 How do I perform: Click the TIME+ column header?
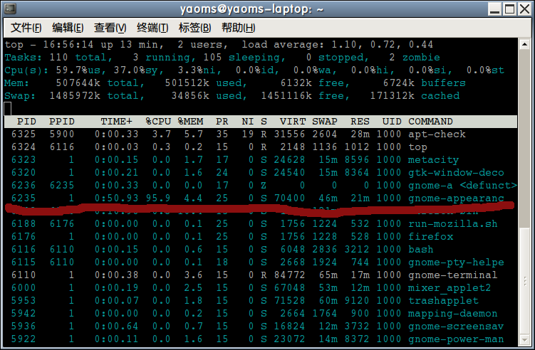[116, 122]
